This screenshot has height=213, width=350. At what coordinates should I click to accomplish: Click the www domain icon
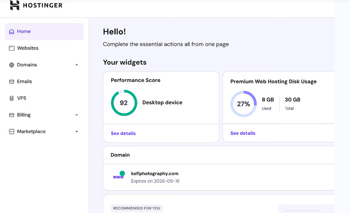[119, 175]
